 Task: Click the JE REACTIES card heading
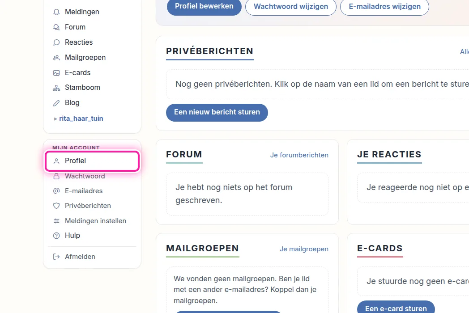[x=389, y=155]
